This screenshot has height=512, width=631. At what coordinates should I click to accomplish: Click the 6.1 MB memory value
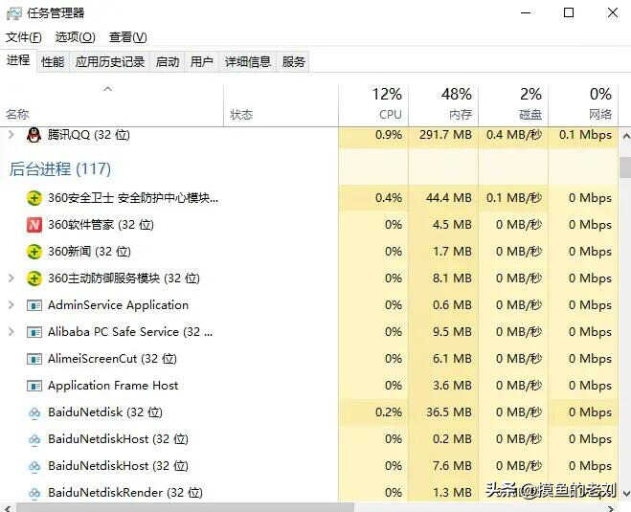point(452,358)
